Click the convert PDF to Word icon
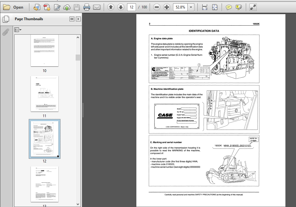Screen dimensions: 296x207 point(37,7)
